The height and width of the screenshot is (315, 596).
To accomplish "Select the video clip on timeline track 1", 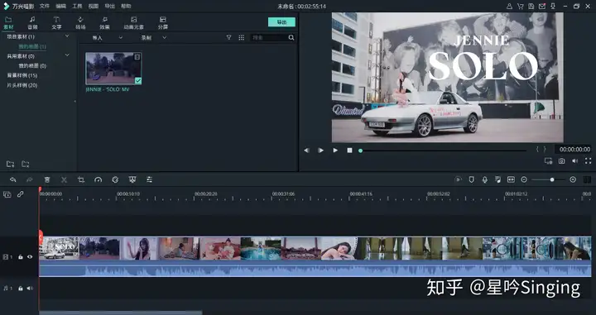I will pyautogui.click(x=315, y=256).
